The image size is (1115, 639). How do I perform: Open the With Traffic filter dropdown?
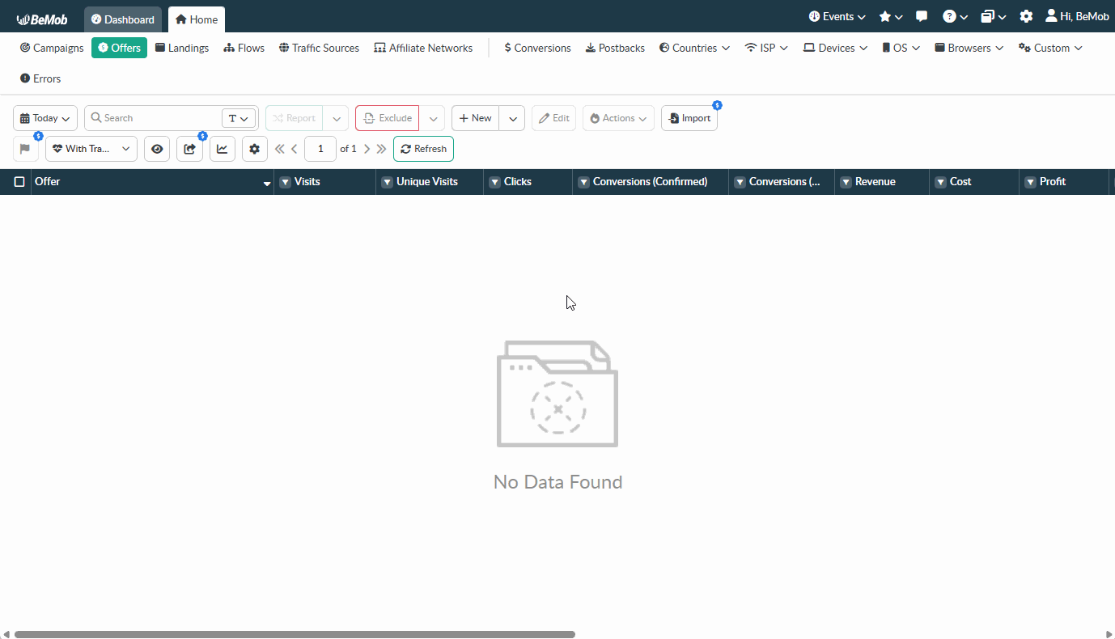click(x=91, y=149)
